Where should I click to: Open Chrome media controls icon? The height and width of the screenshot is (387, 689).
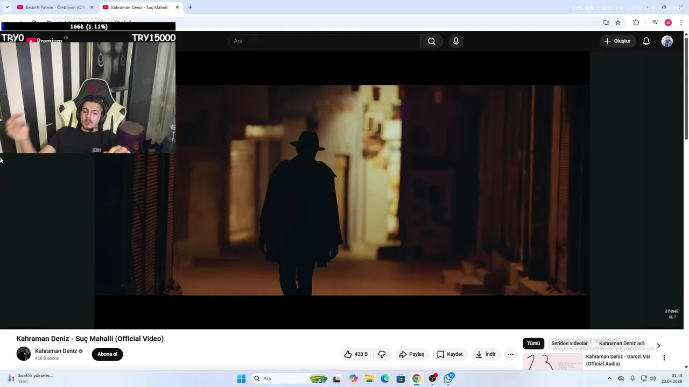click(655, 23)
